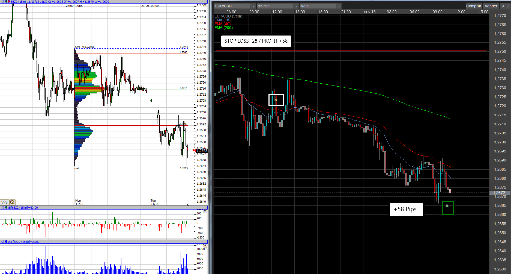Image resolution: width=511 pixels, height=274 pixels.
Task: Click the blue dot beside VOL indicator
Action: pos(6,242)
